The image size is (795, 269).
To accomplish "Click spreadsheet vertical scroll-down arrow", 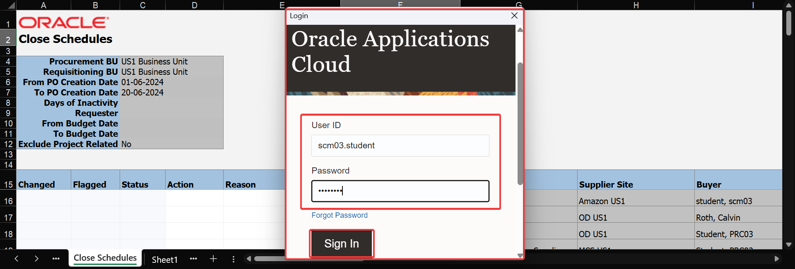I will coord(788,245).
